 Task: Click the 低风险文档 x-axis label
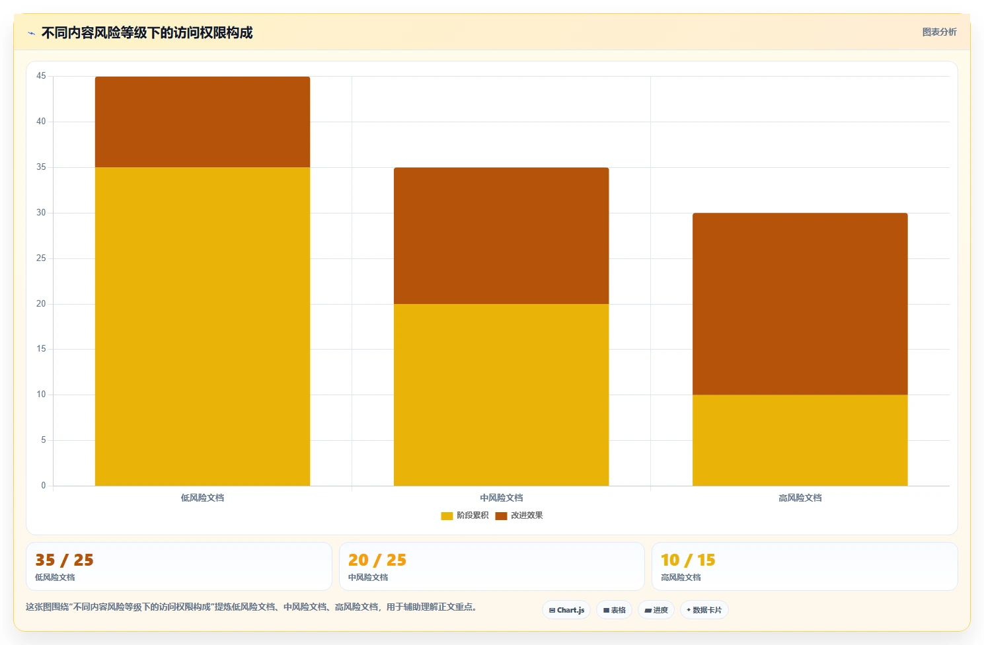click(202, 498)
